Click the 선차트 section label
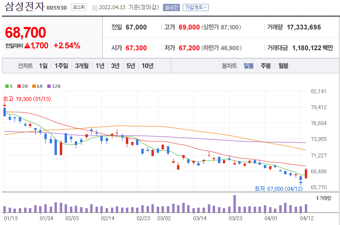This screenshot has width=340, height=225. point(26,66)
